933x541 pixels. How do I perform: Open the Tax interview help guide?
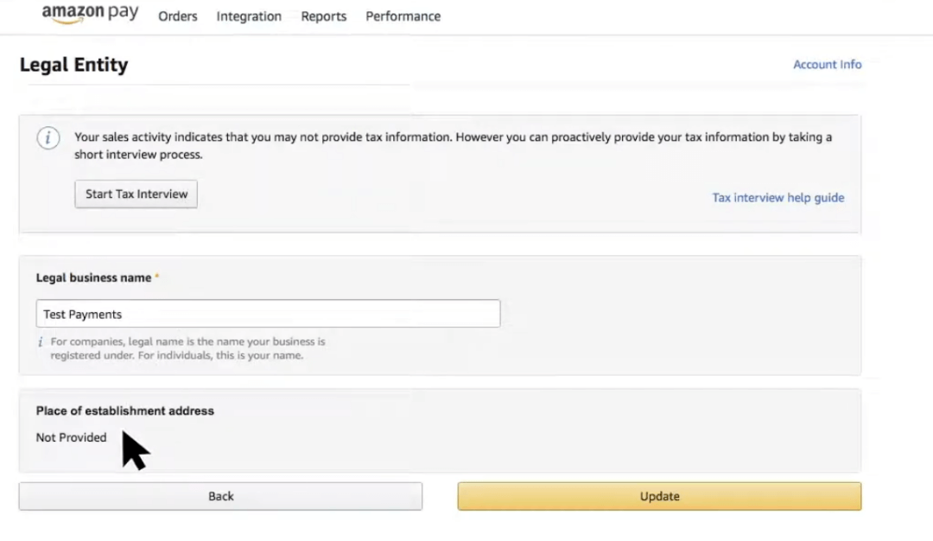click(777, 197)
